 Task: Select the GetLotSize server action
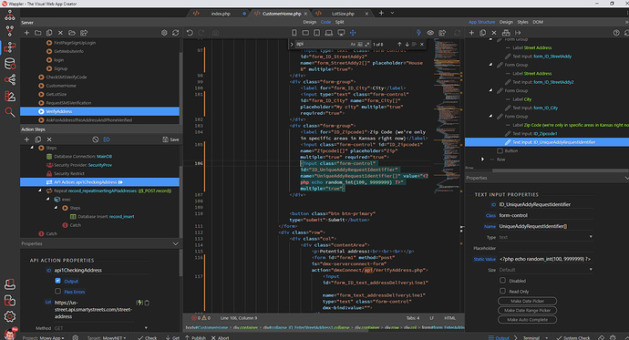(x=57, y=94)
